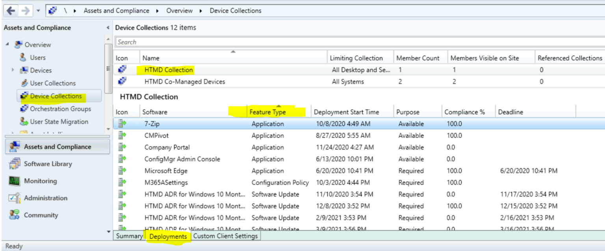Click Assets and Compliance in the breadcrumb

(116, 11)
